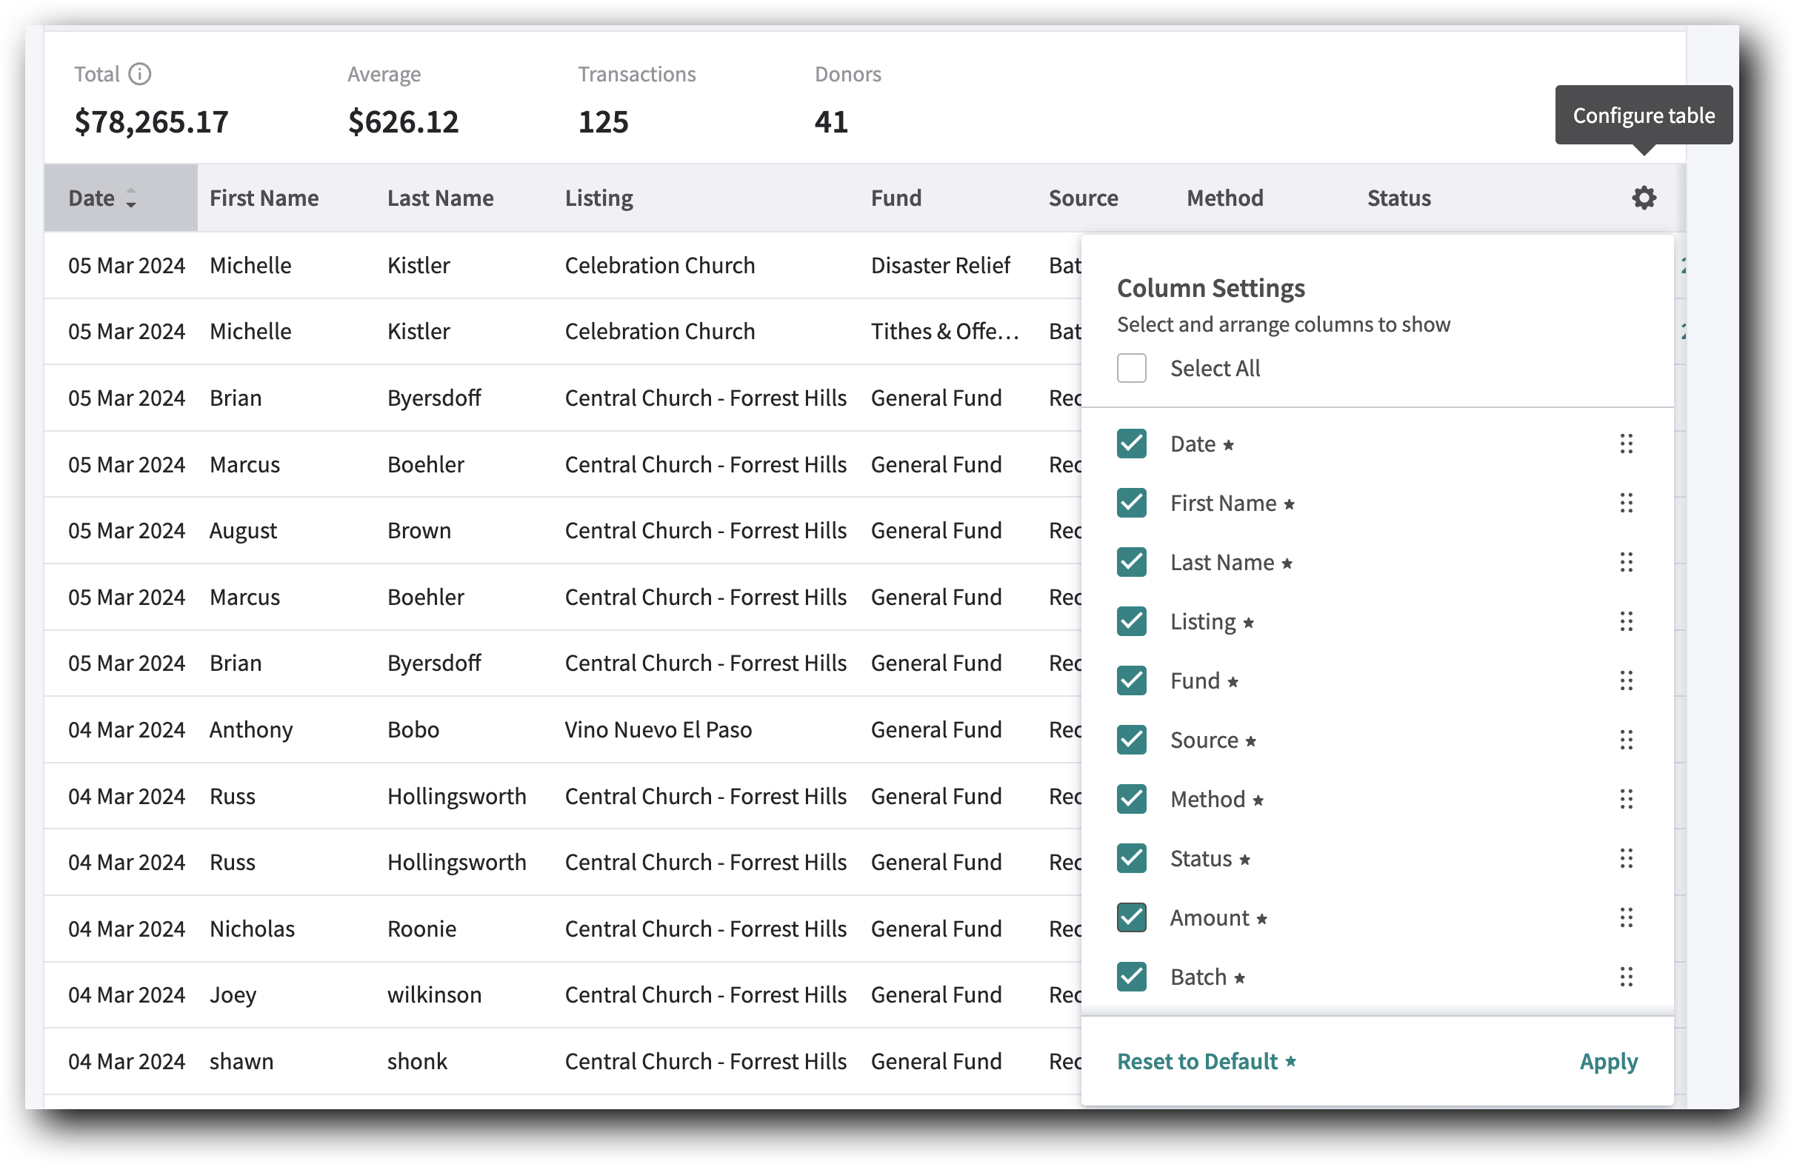Screen dimensions: 1794x1164
Task: Grab the drag handle beside Date column
Action: coord(1627,444)
